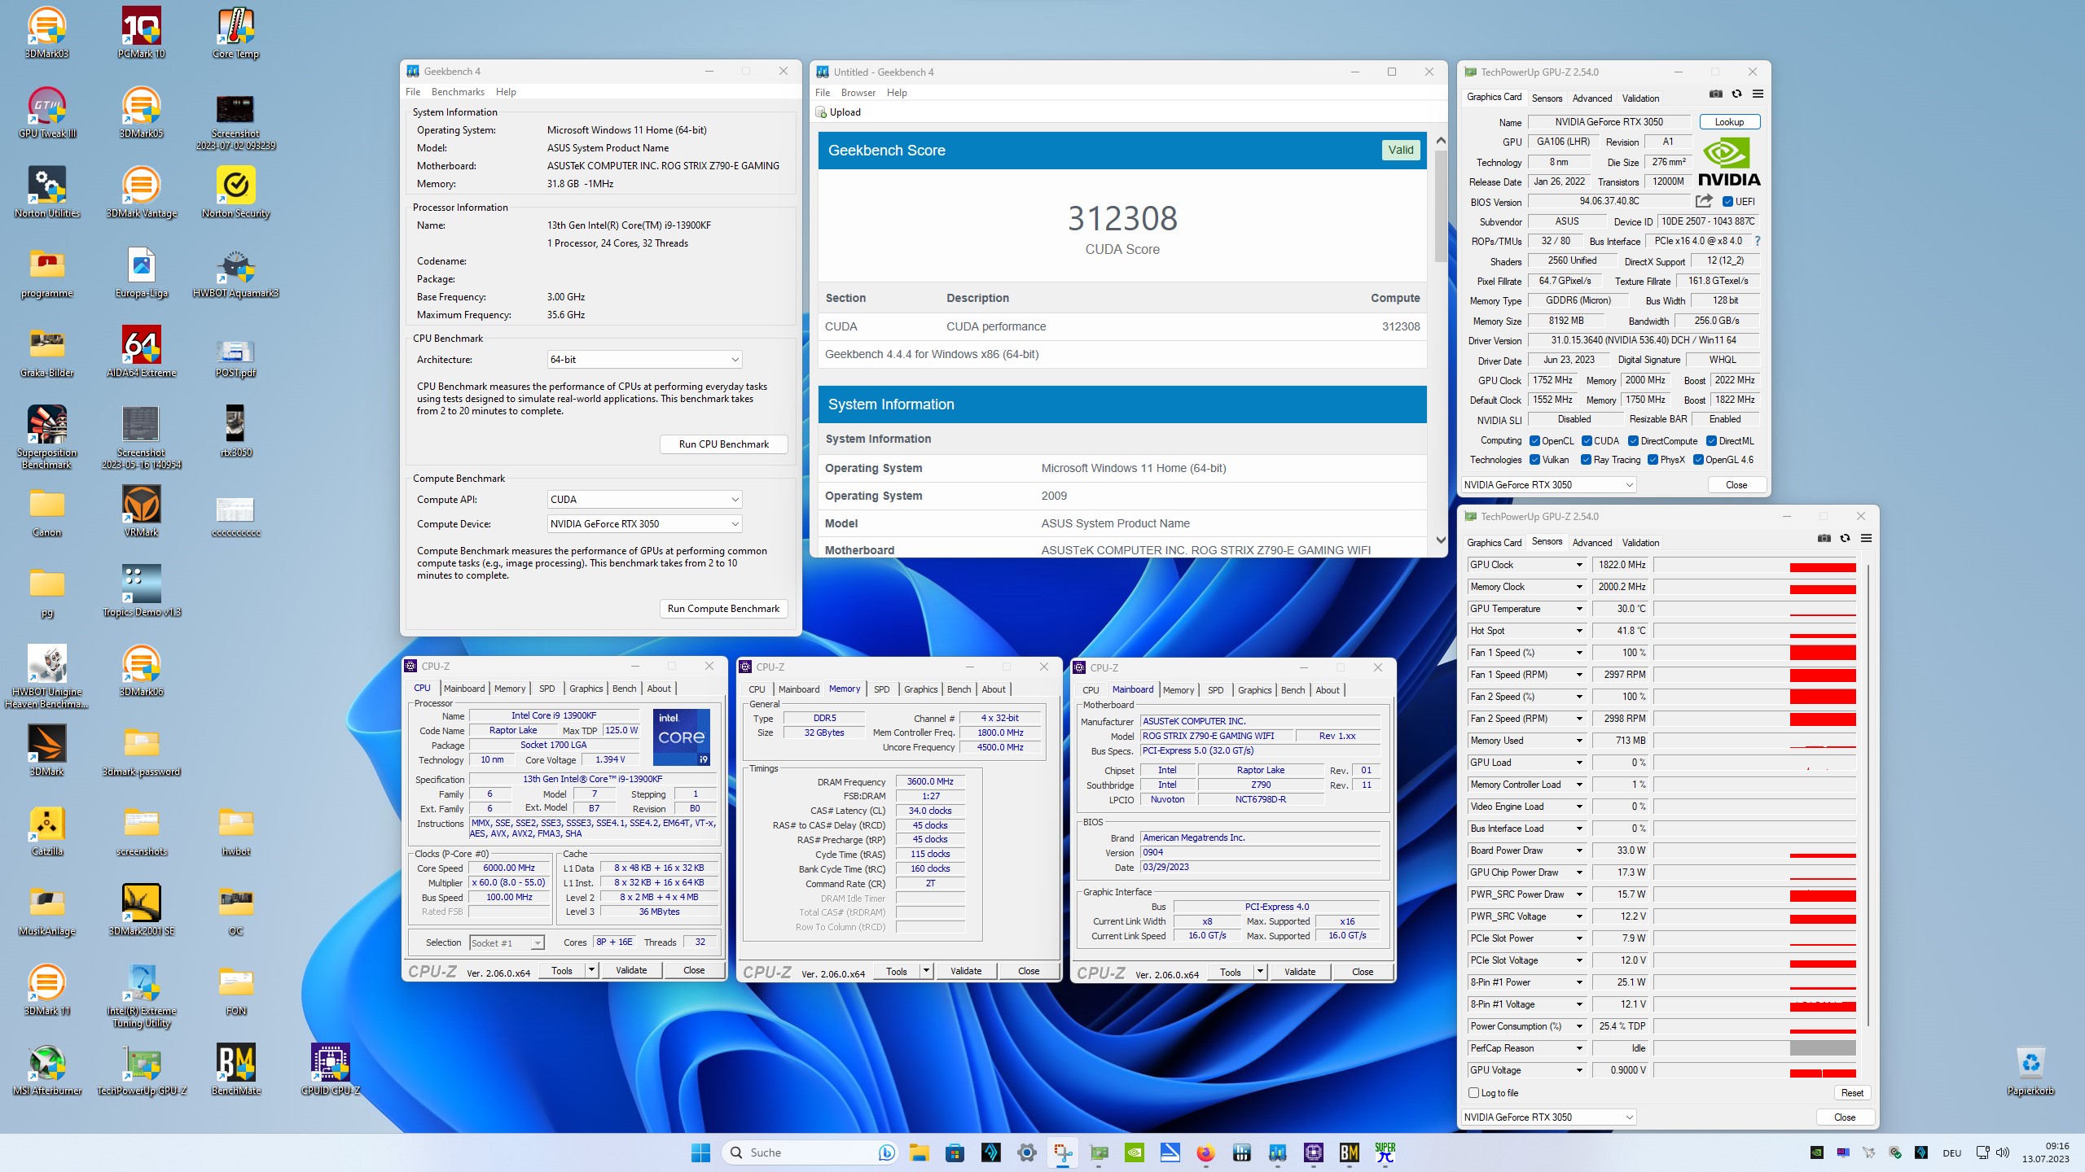Click the Run Compute Benchmark button

[x=723, y=609]
